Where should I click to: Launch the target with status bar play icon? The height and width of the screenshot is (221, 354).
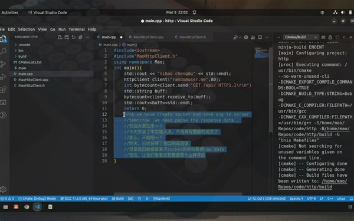point(147,199)
